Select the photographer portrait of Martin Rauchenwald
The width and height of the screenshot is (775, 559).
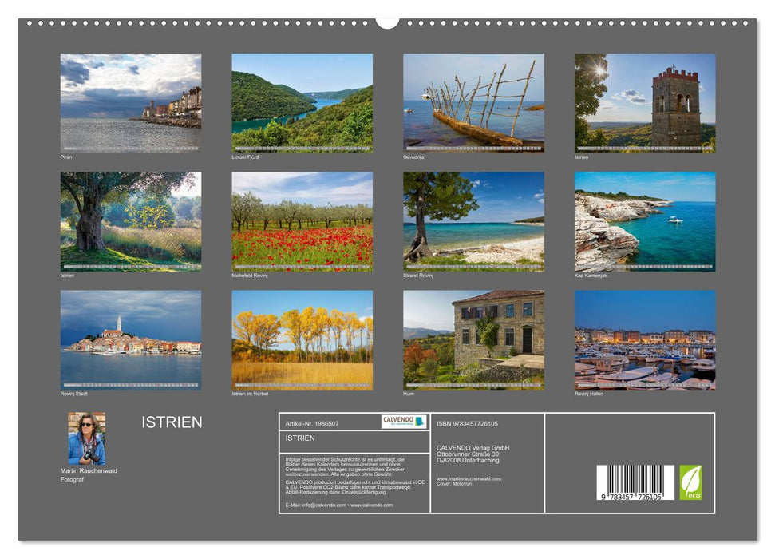coord(89,438)
